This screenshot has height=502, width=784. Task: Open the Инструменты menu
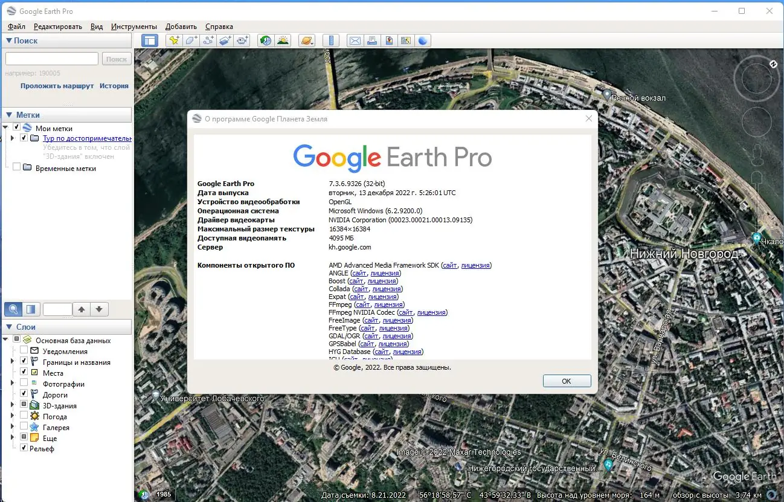click(x=133, y=26)
